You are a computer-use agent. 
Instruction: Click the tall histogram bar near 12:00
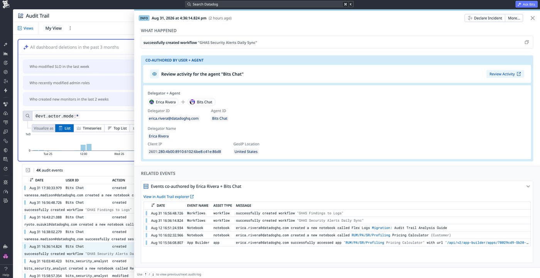(x=89, y=147)
